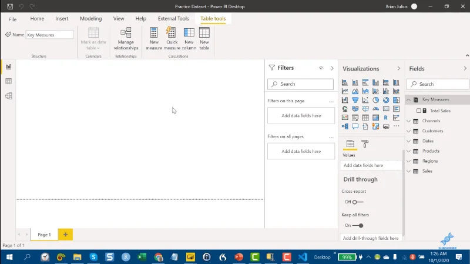
Task: Open the Format paint roller tab
Action: [x=365, y=143]
